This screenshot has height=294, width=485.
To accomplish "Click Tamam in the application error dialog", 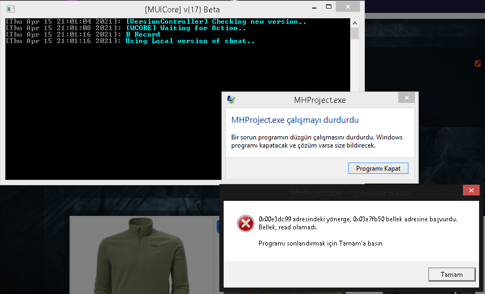I will [x=452, y=275].
